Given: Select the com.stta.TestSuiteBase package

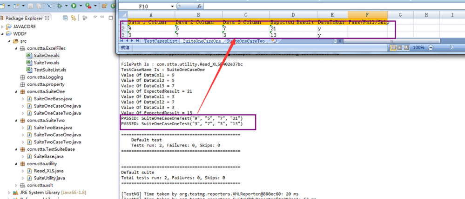Looking at the screenshot, I should [x=51, y=149].
